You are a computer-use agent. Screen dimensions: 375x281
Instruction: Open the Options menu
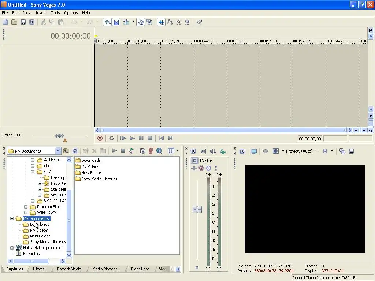71,13
